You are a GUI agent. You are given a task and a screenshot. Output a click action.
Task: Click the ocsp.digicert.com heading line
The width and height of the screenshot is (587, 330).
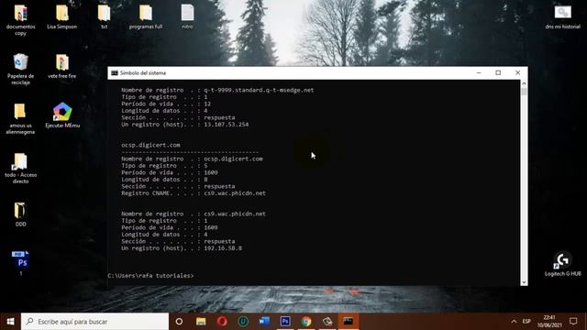click(x=150, y=145)
